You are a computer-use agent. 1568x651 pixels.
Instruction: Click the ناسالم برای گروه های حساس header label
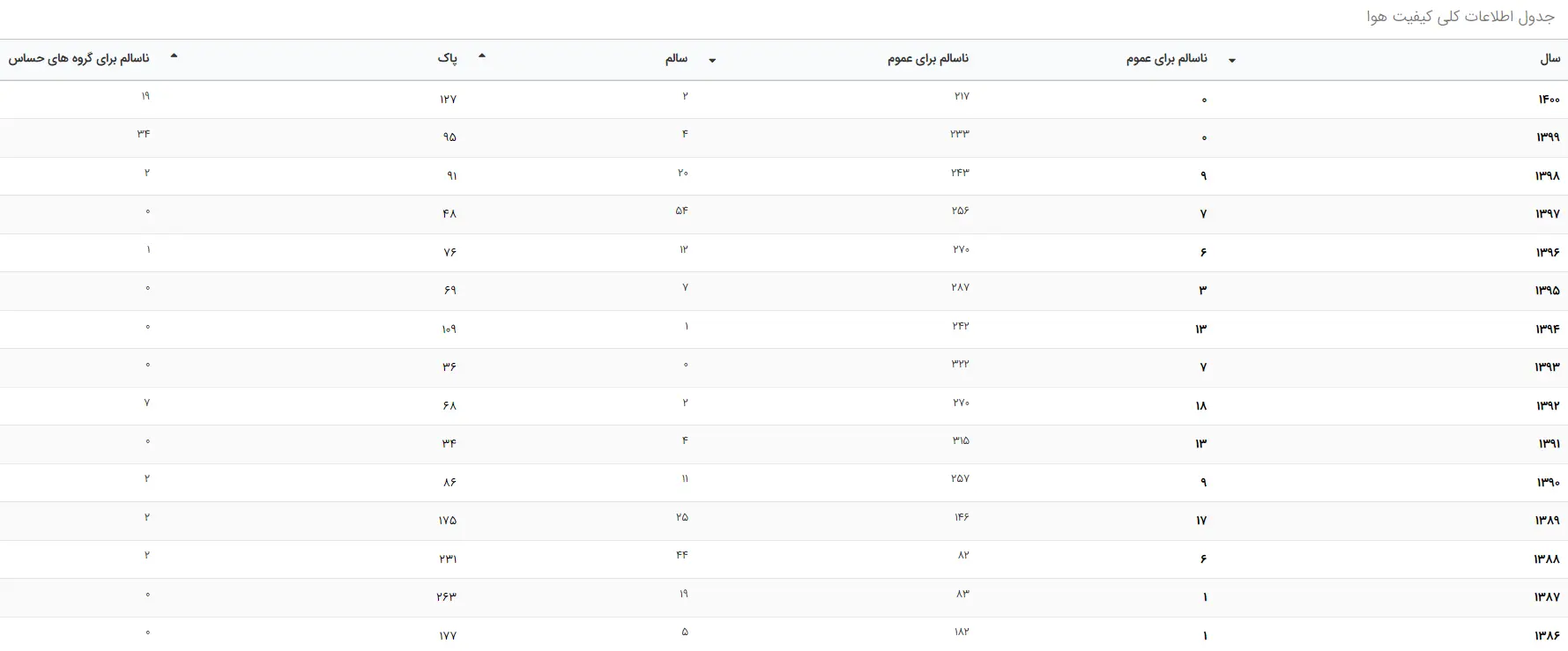pos(78,58)
